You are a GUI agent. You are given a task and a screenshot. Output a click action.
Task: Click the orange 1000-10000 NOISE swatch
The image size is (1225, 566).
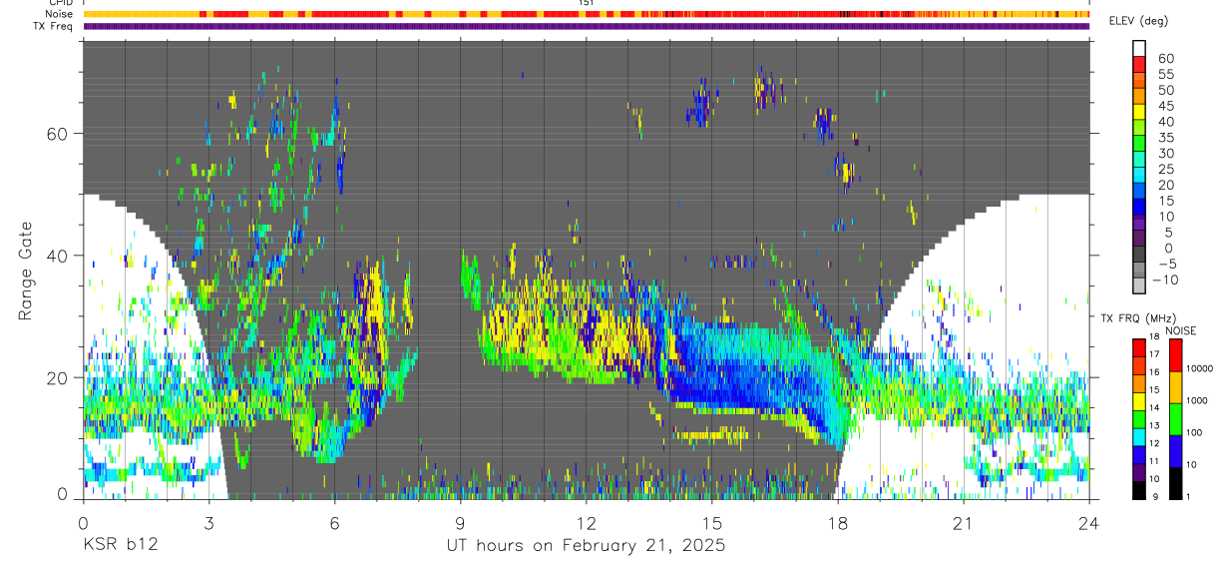1176,386
